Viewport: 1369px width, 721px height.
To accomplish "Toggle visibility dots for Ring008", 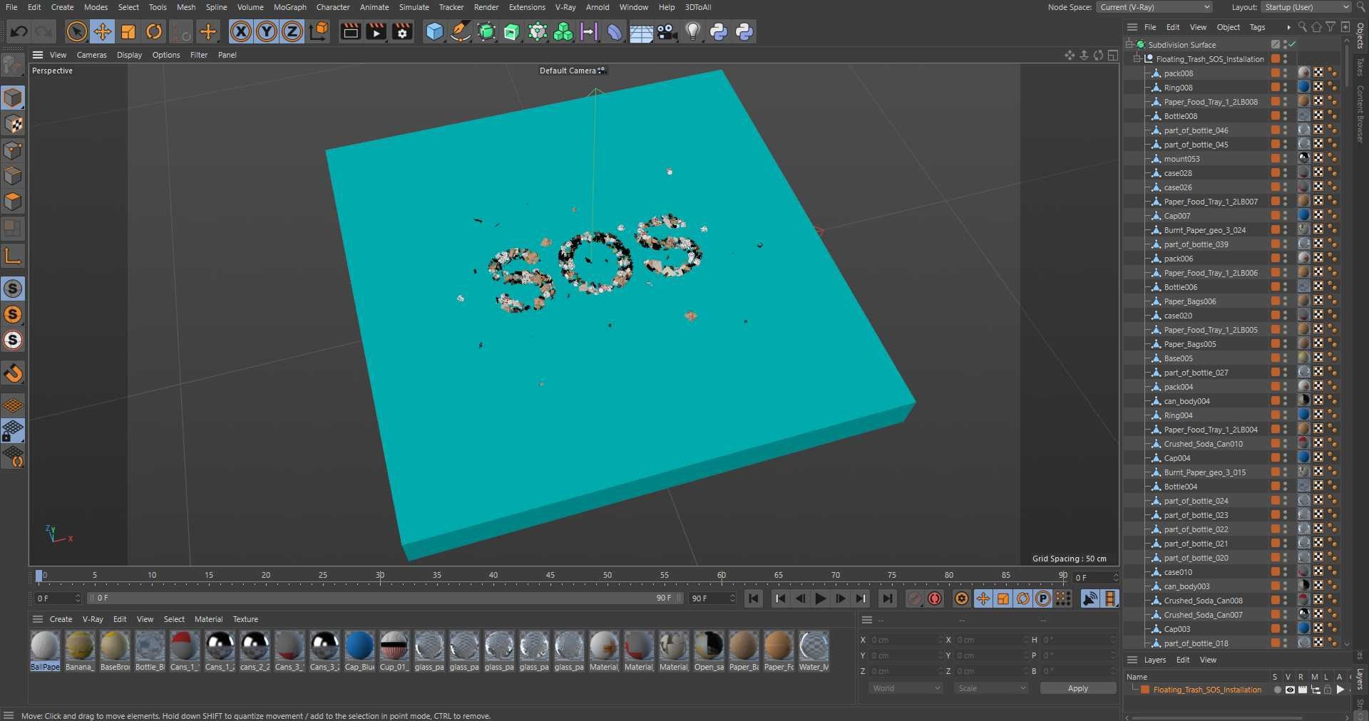I will [1285, 88].
